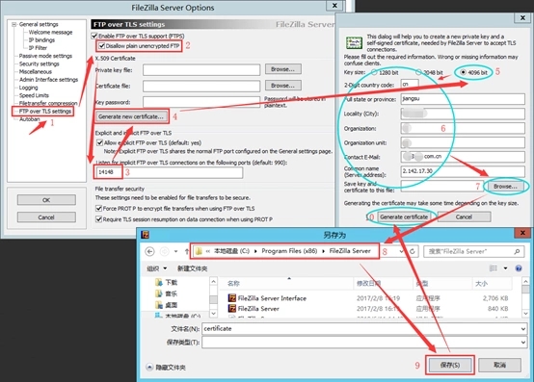Click the file list scrollbar down arrow
This screenshot has width=534, height=382.
tap(525, 314)
